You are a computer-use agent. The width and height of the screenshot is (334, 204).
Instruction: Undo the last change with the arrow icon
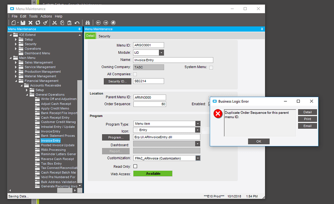[x=77, y=22]
